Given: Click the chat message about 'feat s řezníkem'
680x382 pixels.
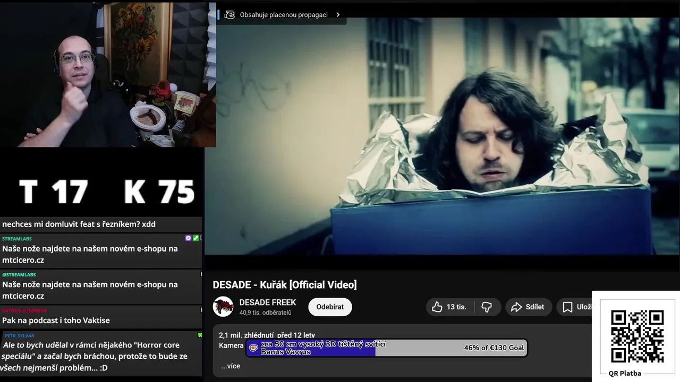Looking at the screenshot, I should coord(79,224).
